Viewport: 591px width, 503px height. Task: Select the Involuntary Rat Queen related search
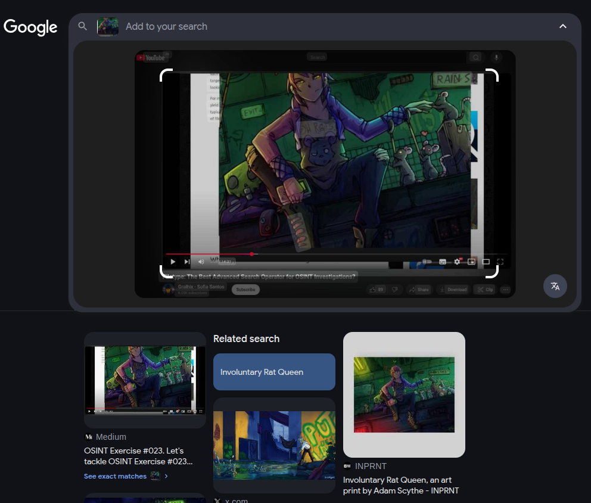274,372
